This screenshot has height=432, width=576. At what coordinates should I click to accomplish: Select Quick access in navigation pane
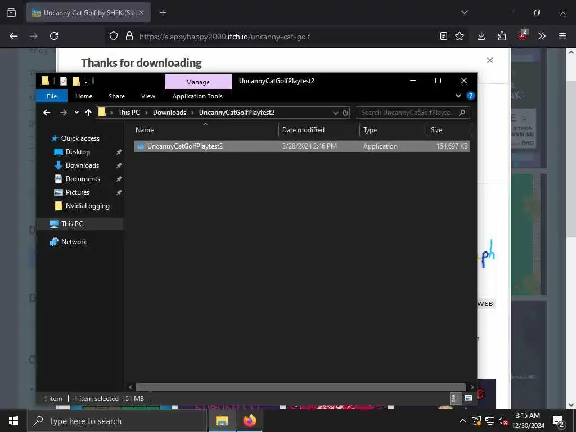coord(80,138)
